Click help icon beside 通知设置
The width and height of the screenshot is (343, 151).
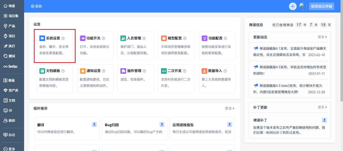tap(104, 71)
